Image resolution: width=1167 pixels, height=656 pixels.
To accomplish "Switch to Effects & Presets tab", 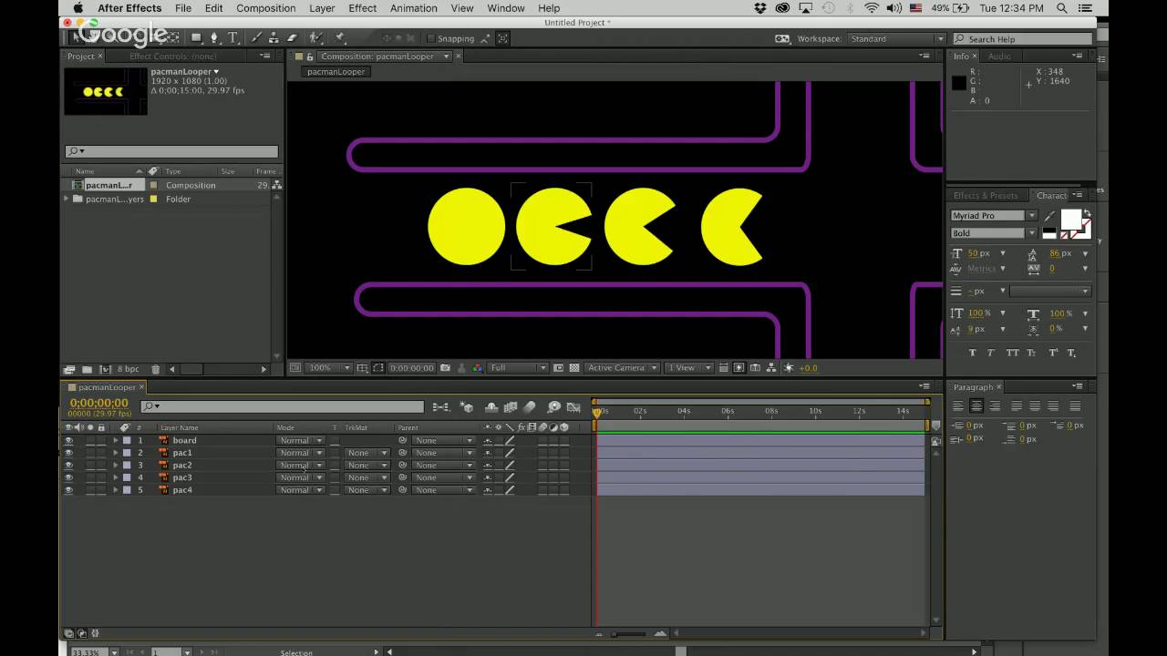I will point(986,195).
